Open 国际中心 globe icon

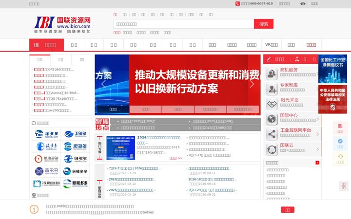[272, 119]
